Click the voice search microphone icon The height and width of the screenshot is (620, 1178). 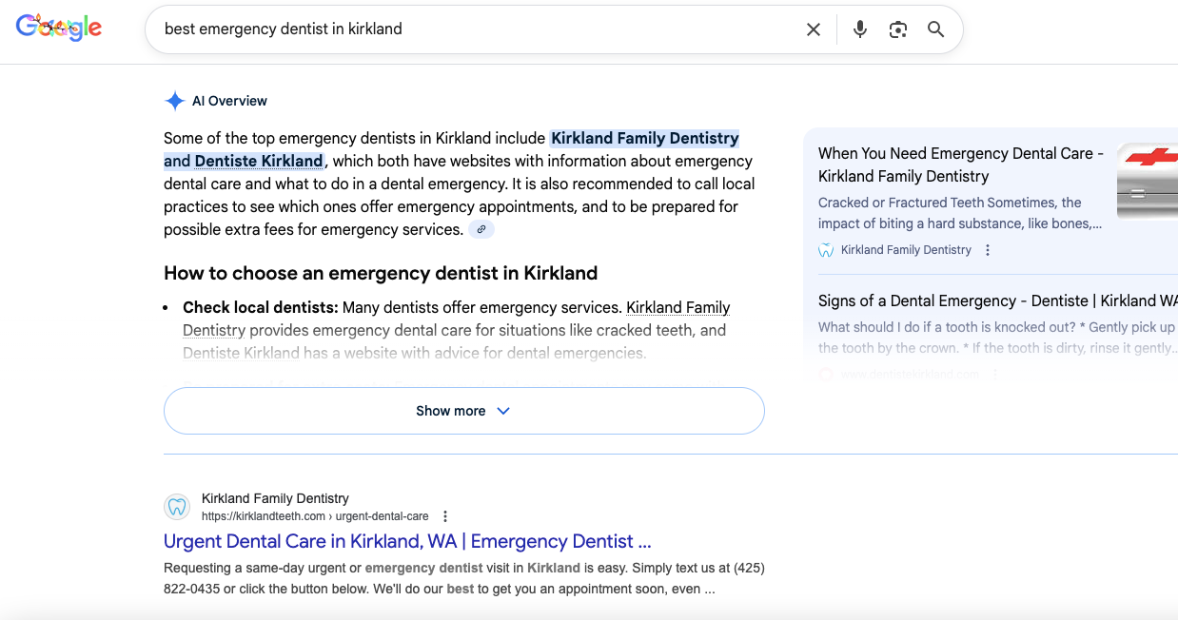[859, 29]
